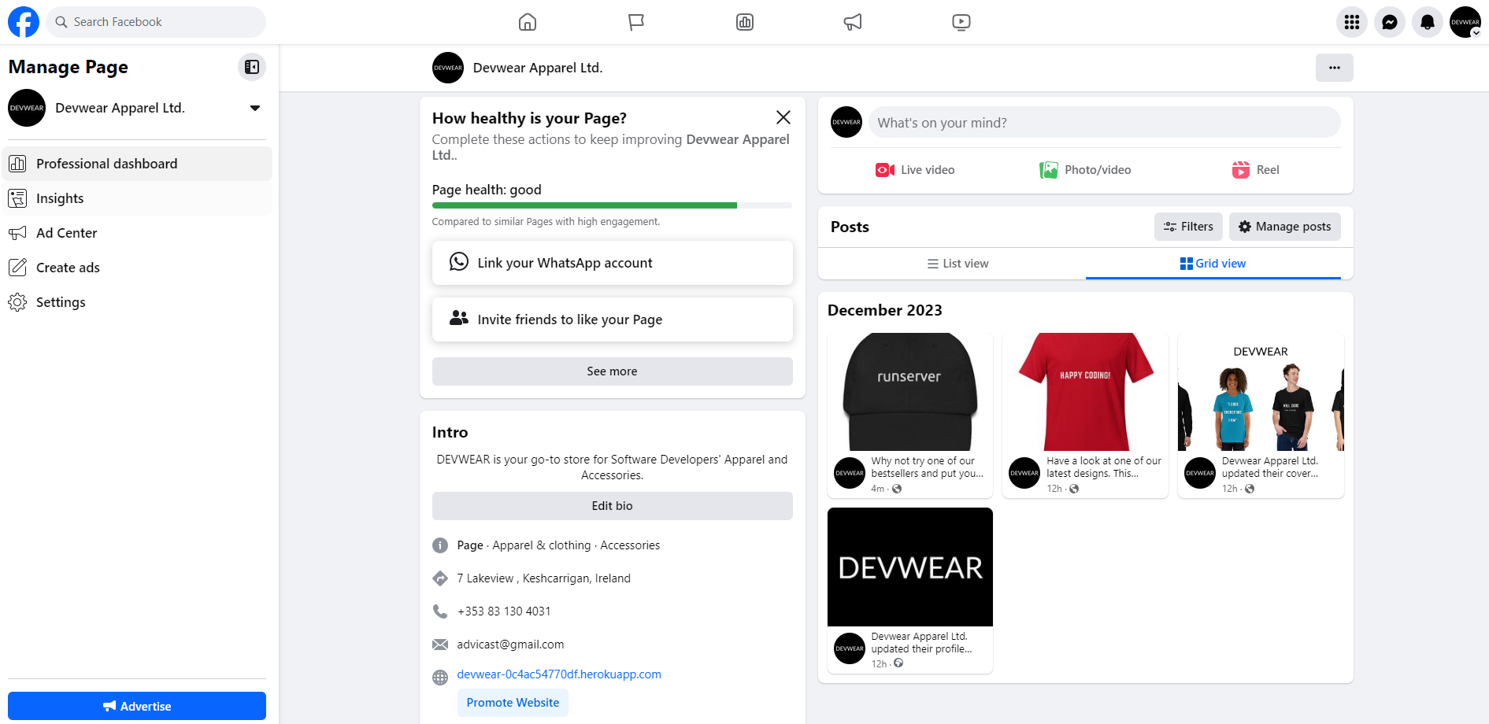
Task: Open Insights in sidebar
Action: point(138,198)
